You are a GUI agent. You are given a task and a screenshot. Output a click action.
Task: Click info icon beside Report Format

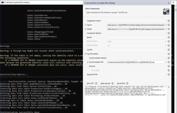pos(169,41)
